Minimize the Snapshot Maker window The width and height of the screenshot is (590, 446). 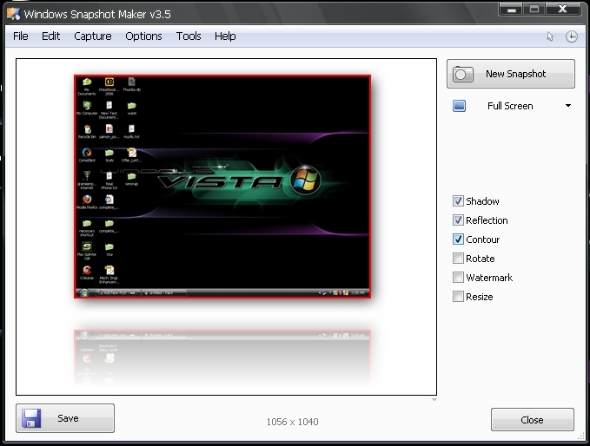[x=511, y=10]
